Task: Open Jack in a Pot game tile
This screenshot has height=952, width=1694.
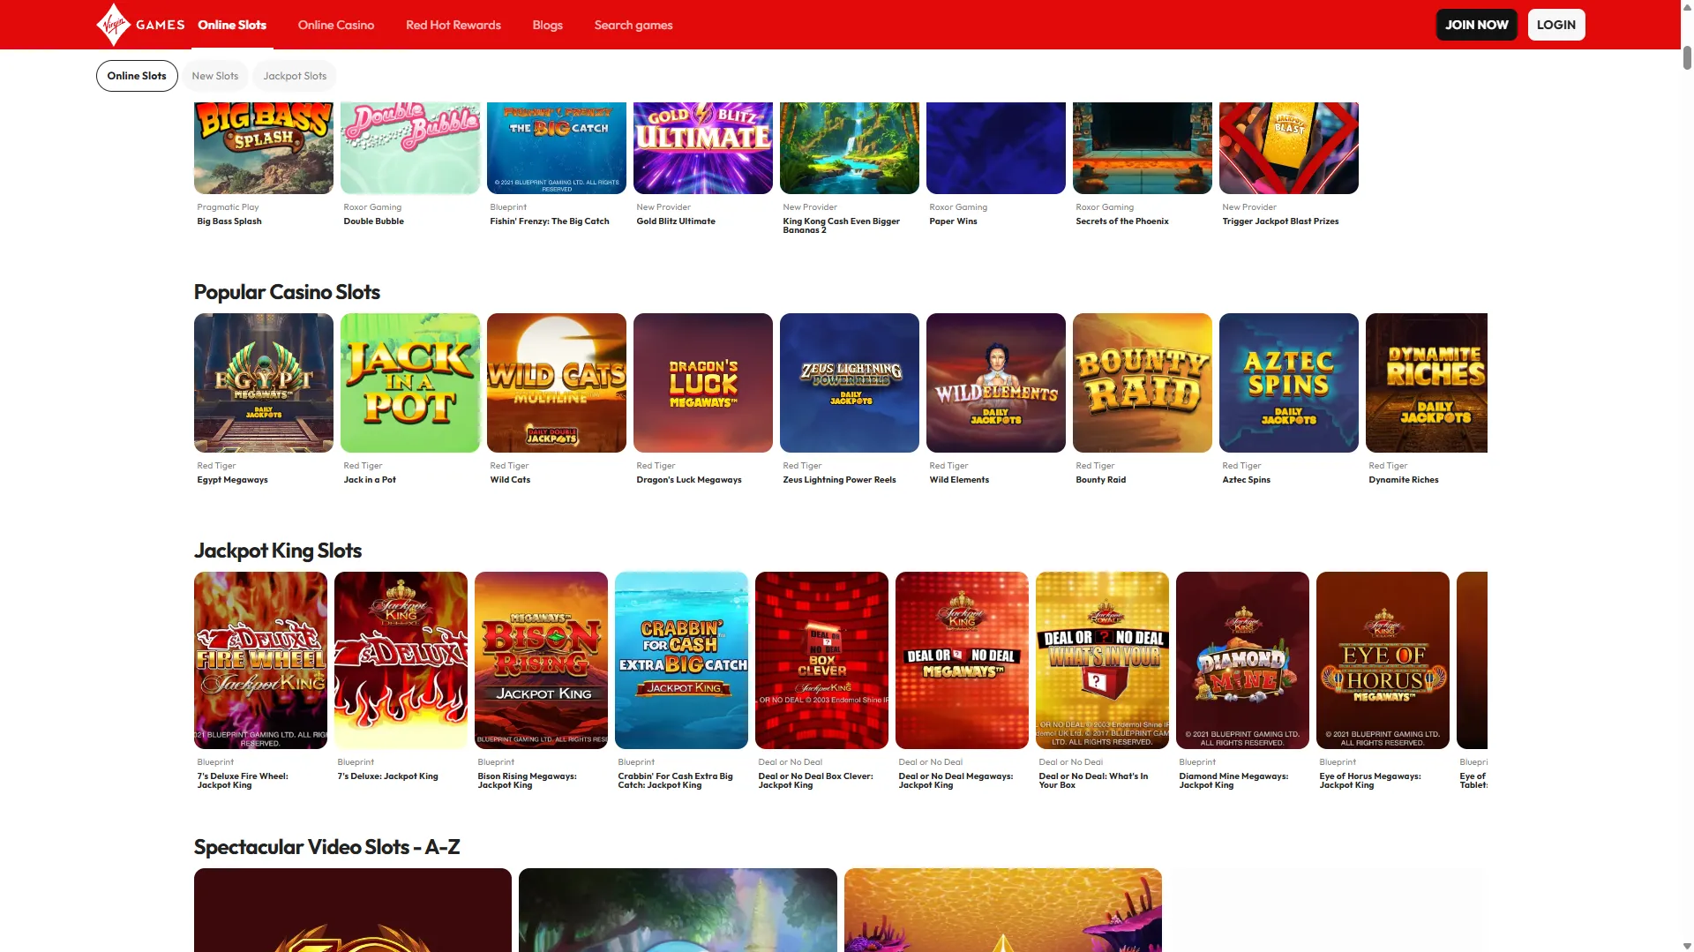Action: [410, 383]
